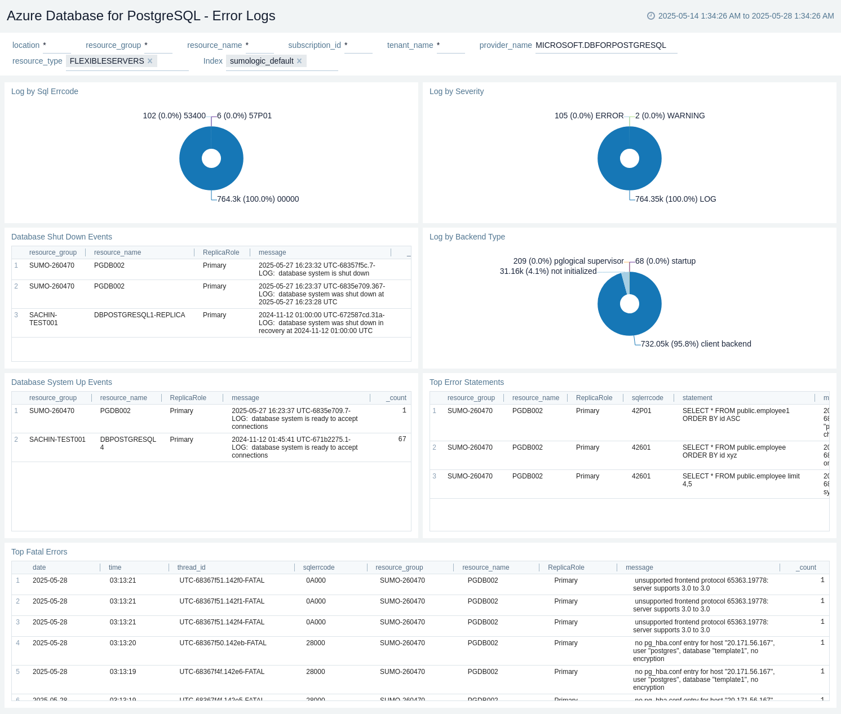Click the 'employee limit 4,5' statement
Screen dimensions: 841x714
(x=741, y=480)
